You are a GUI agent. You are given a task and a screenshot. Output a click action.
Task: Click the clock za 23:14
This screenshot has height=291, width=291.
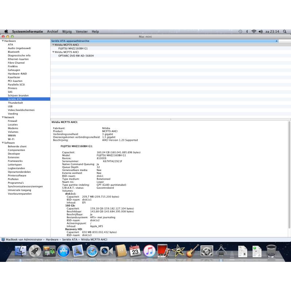(272, 31)
